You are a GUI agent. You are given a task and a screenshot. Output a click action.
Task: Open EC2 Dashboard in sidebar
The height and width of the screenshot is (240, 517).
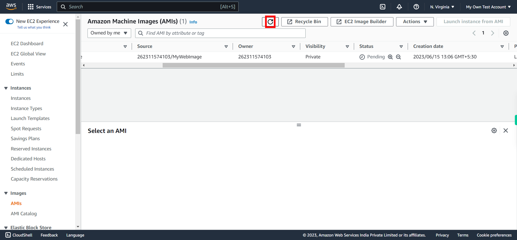tap(27, 44)
